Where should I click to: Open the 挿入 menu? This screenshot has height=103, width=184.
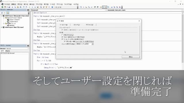pyautogui.click(x=26, y=4)
